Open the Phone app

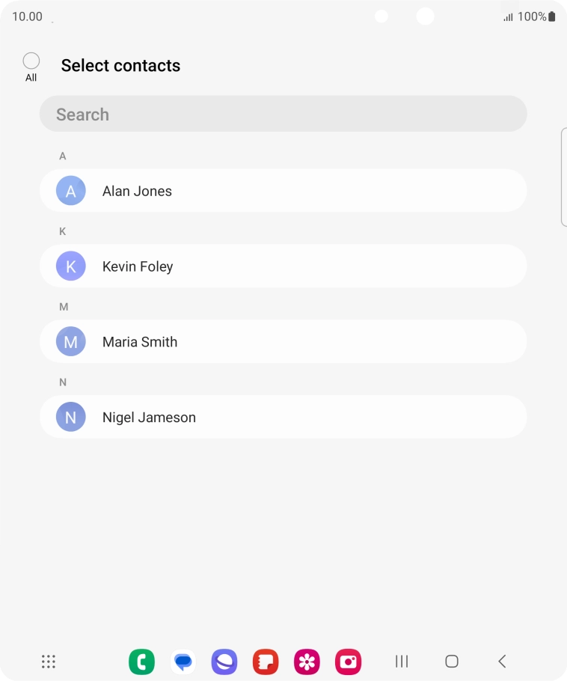click(x=141, y=662)
